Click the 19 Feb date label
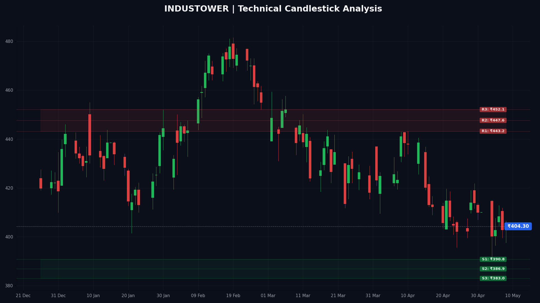The width and height of the screenshot is (540, 303). pos(233,296)
